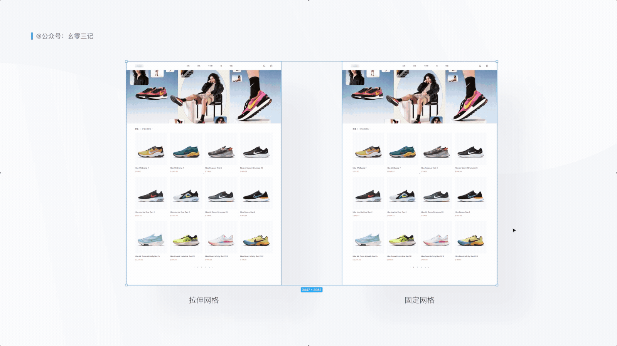The width and height of the screenshot is (617, 346).
Task: Open neon ZoomX Invincible shoe image, 拉伸网格 page
Action: point(186,237)
